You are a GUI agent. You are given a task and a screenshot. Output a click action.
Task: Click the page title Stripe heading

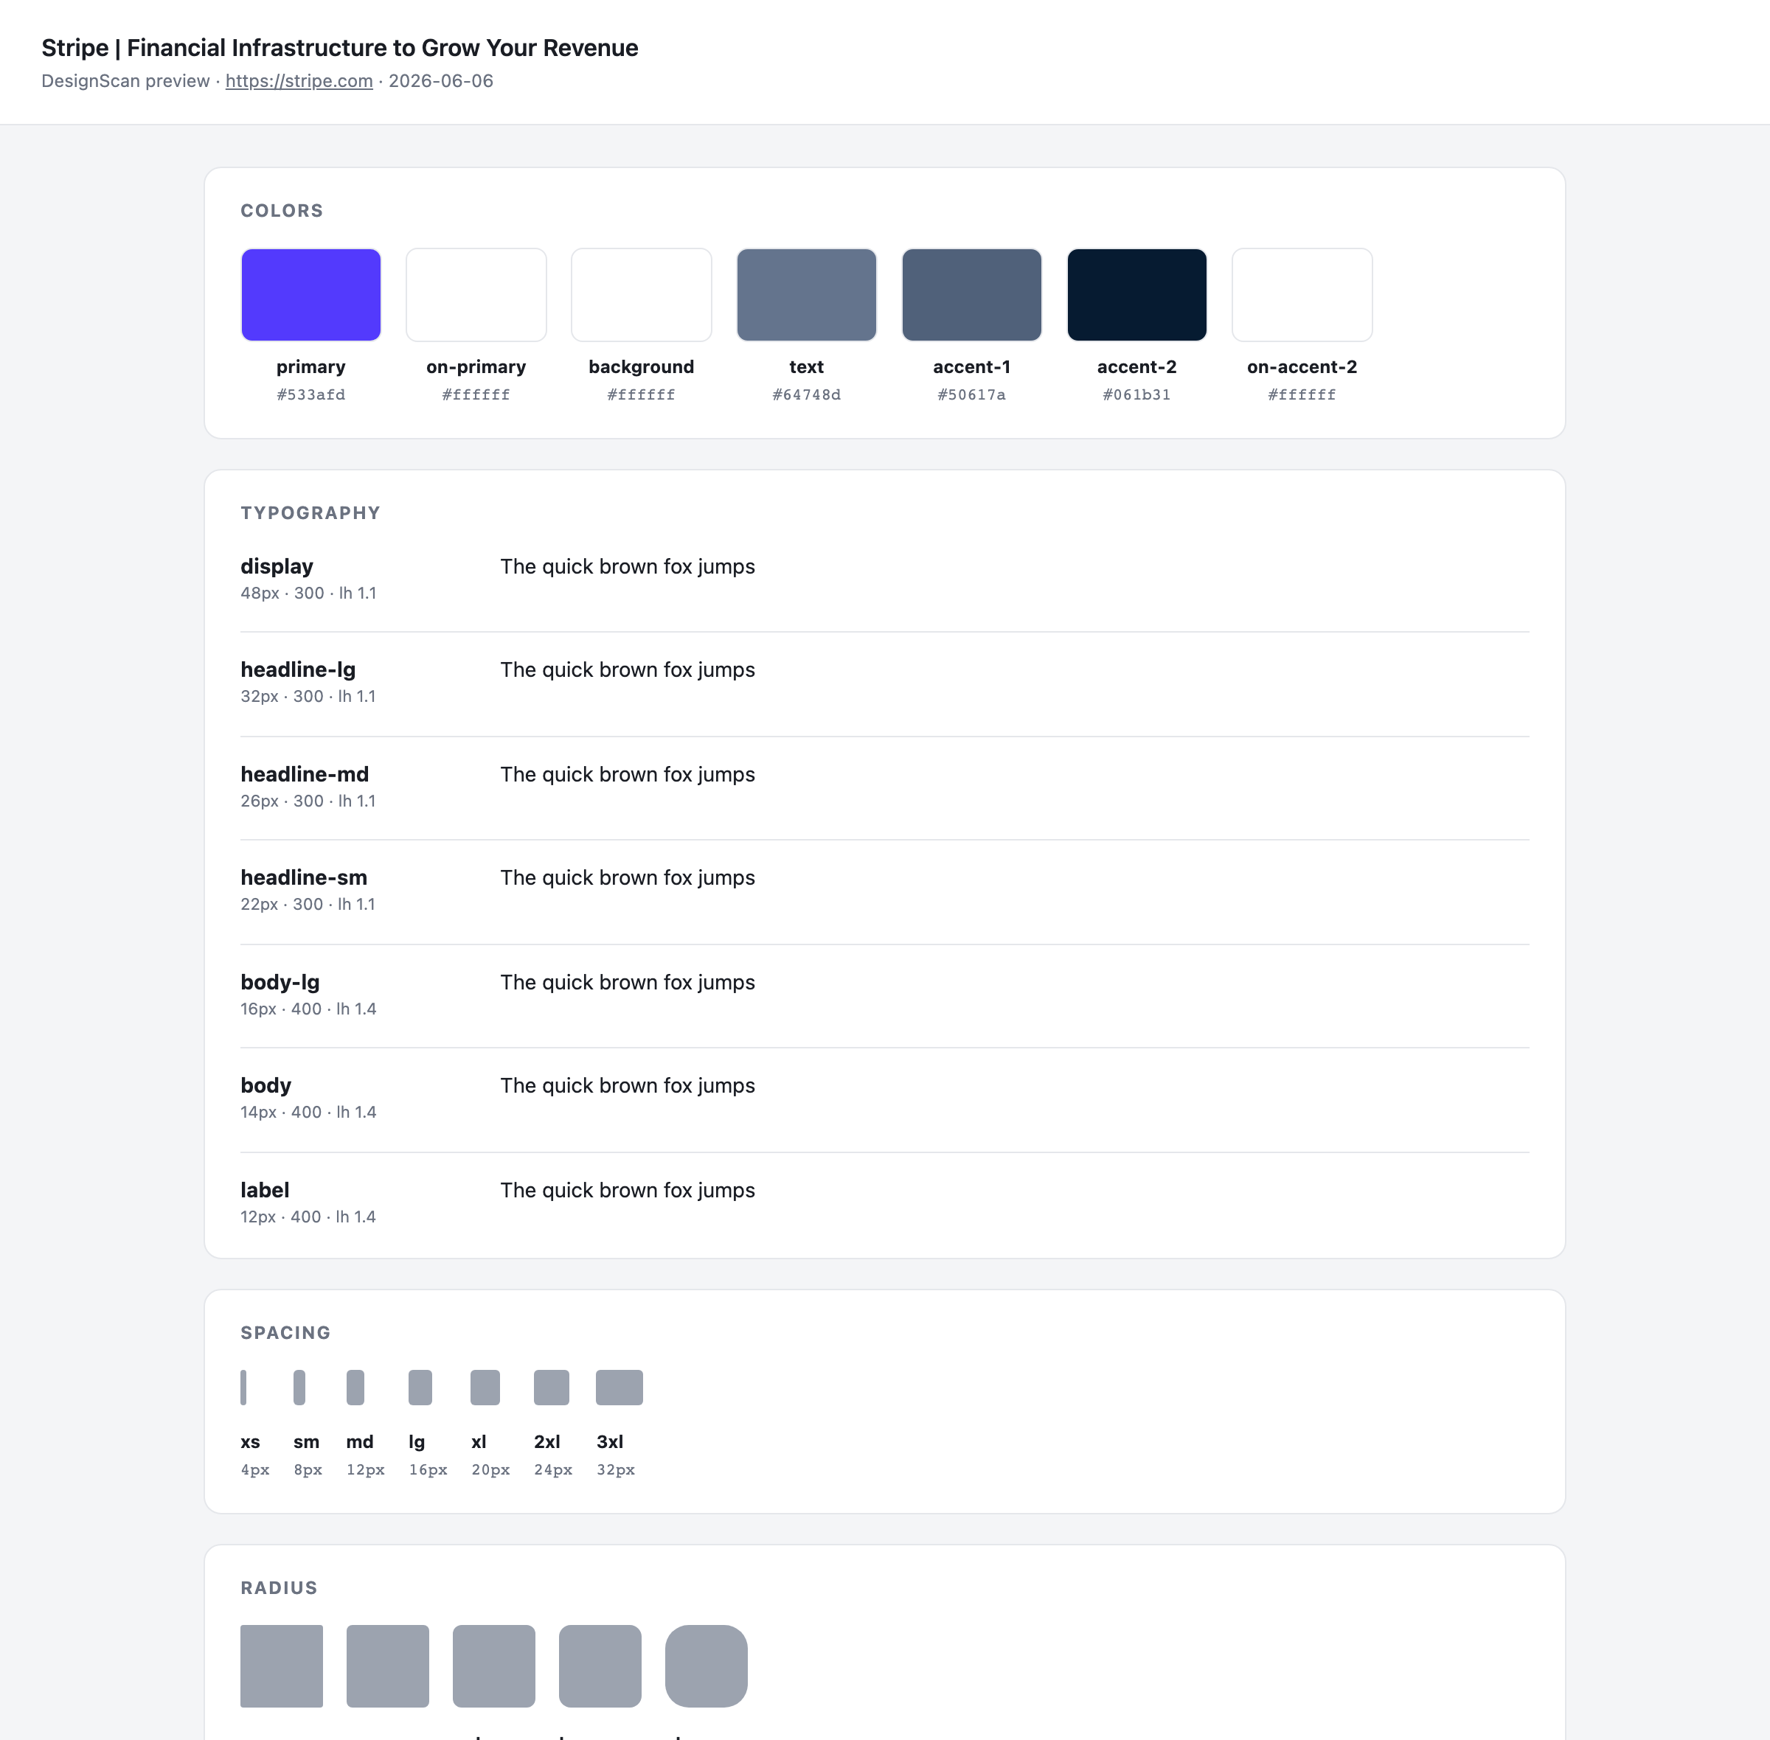pyautogui.click(x=340, y=47)
